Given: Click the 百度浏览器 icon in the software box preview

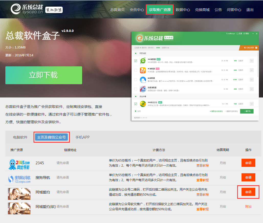Looking at the screenshot, I should point(143,89).
